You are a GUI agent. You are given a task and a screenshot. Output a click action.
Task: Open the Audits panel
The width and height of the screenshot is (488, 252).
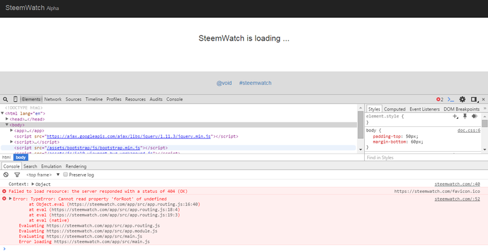pyautogui.click(x=156, y=100)
